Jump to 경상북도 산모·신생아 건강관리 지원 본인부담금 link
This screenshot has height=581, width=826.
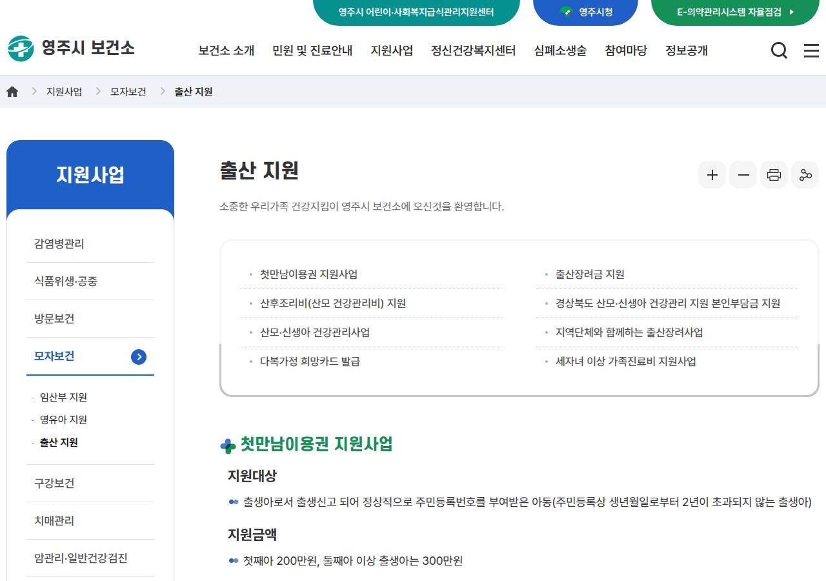pos(668,303)
